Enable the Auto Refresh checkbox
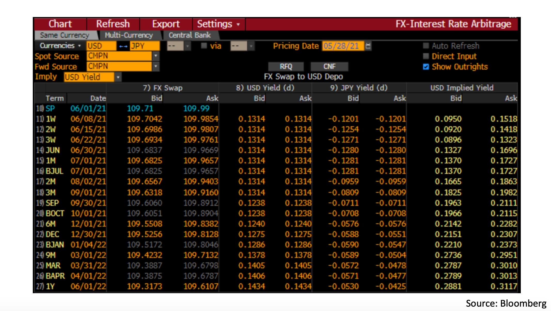The image size is (551, 311). (426, 46)
